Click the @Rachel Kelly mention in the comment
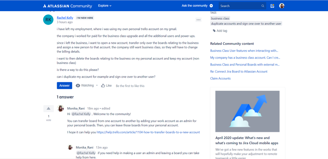Viewport: 328px width, 159px height. pyautogui.click(x=86, y=153)
